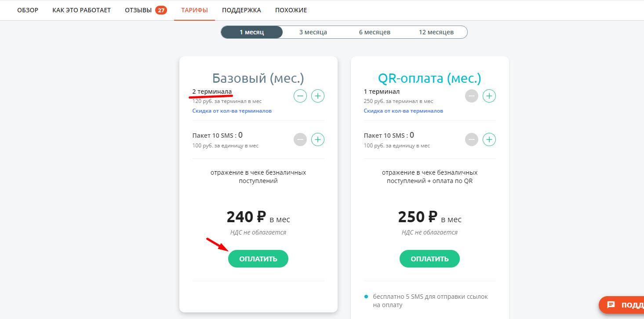Viewport: 644px width, 319px height.
Task: Switch to 6 месяцев billing period
Action: [x=375, y=32]
